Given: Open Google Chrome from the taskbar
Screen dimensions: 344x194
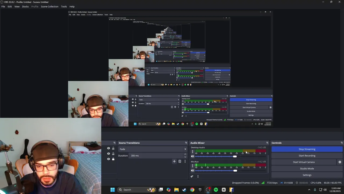Looking at the screenshot, I should 192,190.
